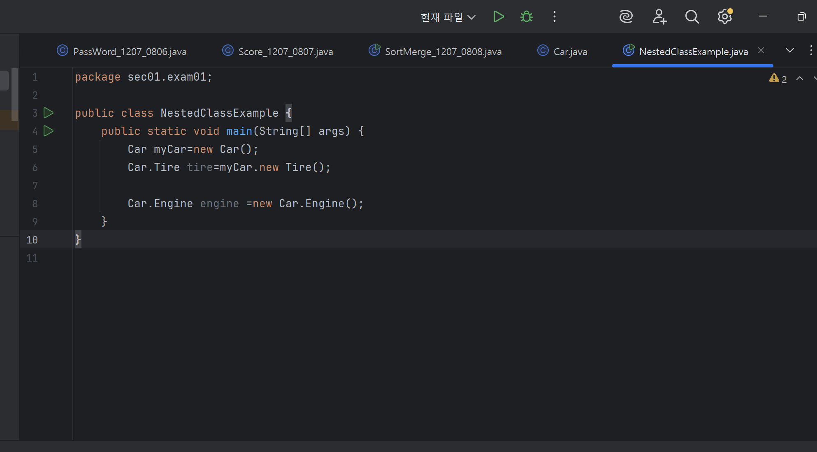Run the current file with green play button

498,17
